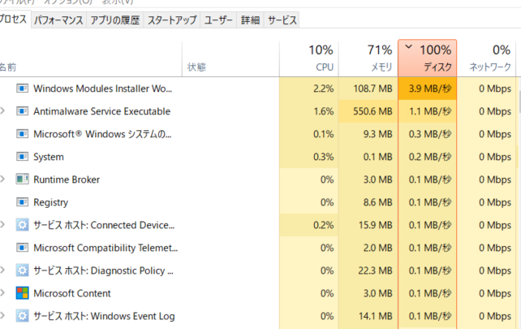Screen dimensions: 521x329
Task: Click the Antimalware Service Executable icon
Action: click(x=22, y=111)
